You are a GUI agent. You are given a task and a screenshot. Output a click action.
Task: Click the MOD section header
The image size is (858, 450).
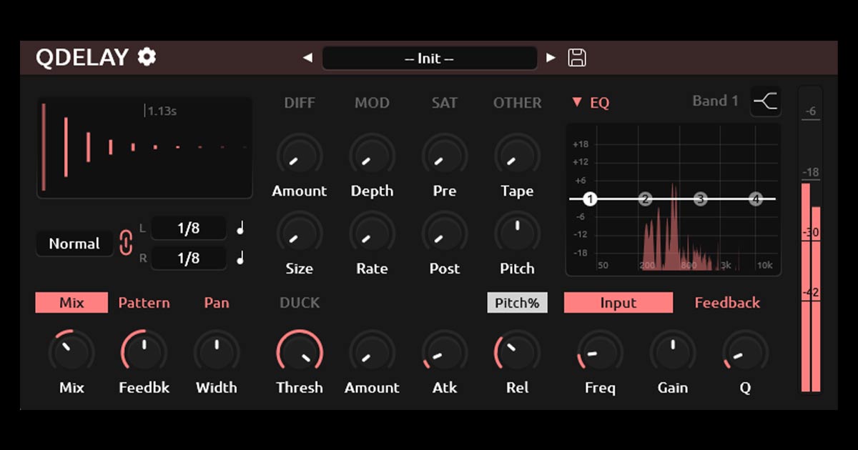[x=372, y=102]
